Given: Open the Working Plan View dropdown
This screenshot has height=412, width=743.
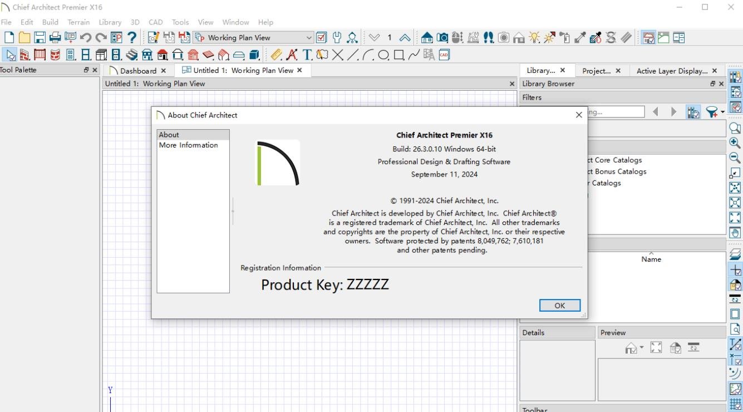Looking at the screenshot, I should 253,38.
